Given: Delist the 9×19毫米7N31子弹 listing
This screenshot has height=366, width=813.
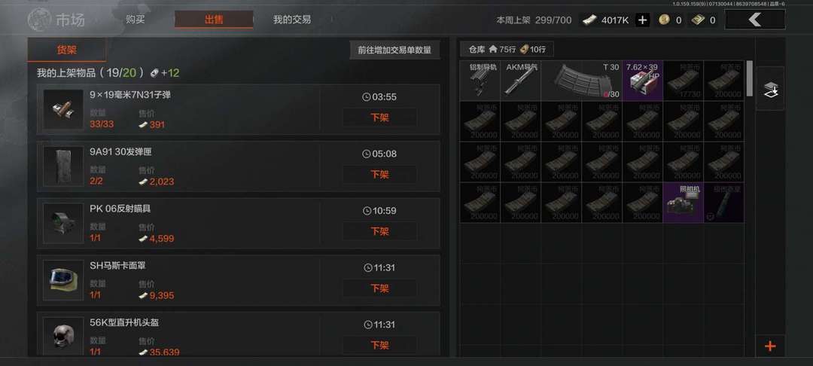Looking at the screenshot, I should 379,117.
